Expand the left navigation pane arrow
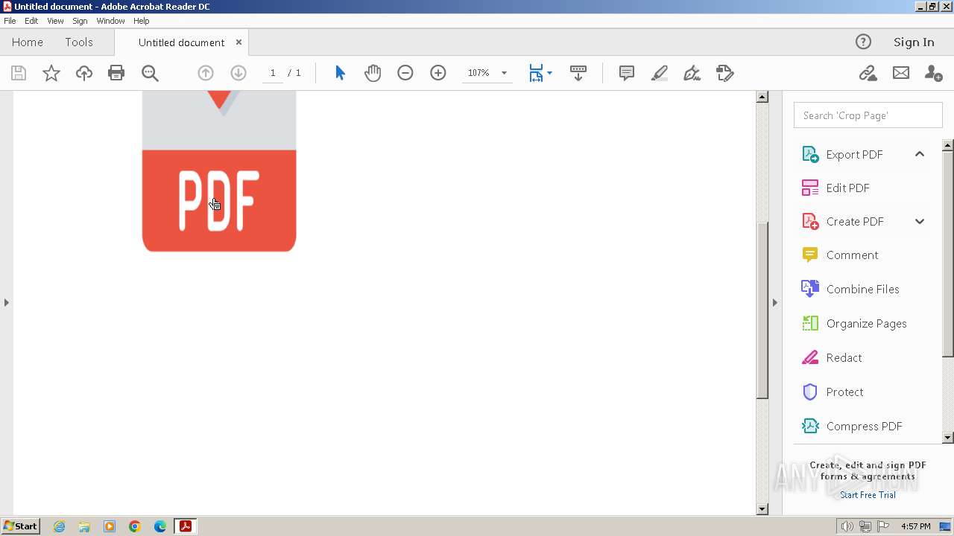This screenshot has width=954, height=536. pyautogui.click(x=7, y=302)
